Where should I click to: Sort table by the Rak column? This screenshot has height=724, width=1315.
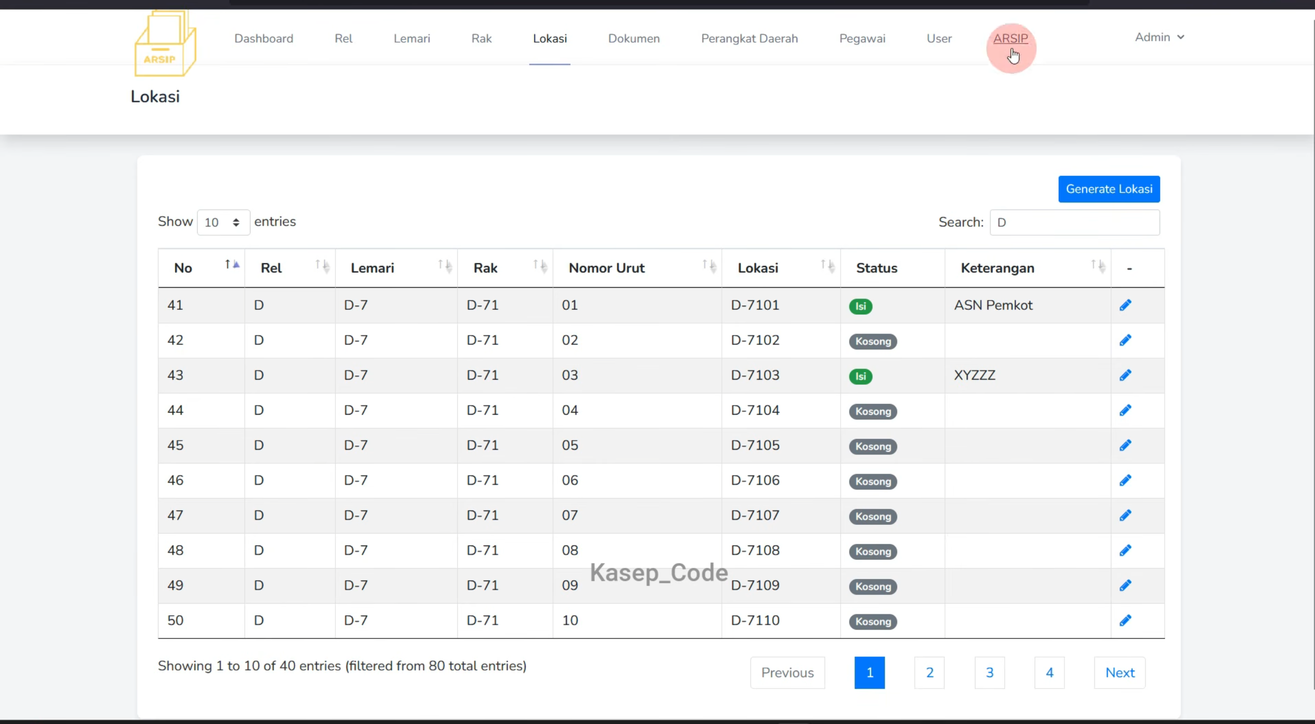(505, 268)
